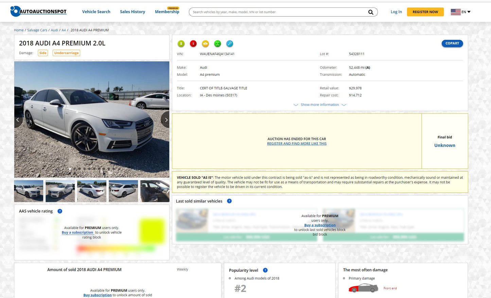Click the red S status icon
Screen dimensions: 491x298
(x=193, y=43)
